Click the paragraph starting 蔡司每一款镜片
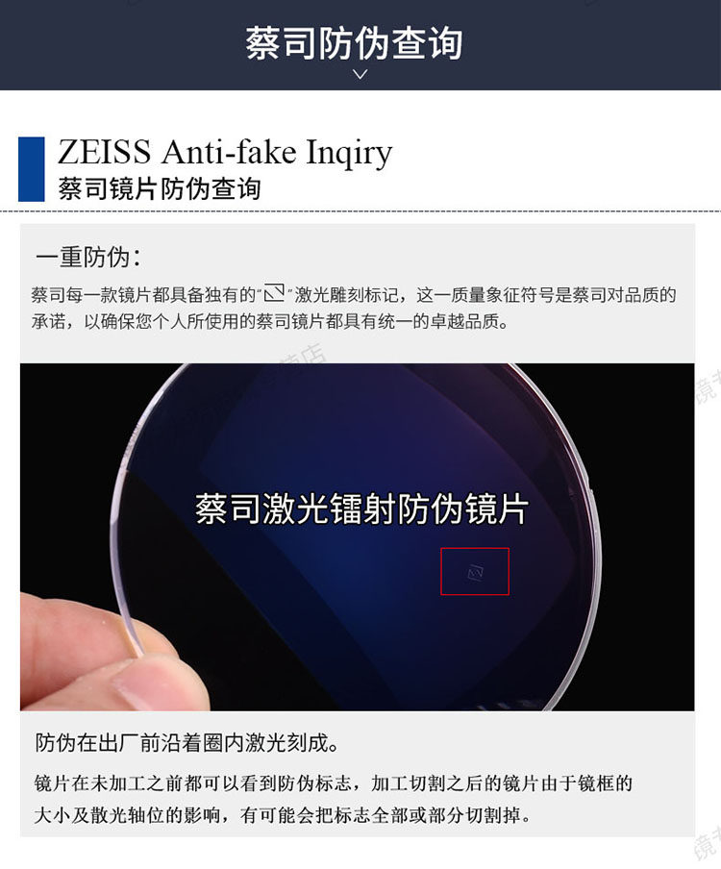 354,308
